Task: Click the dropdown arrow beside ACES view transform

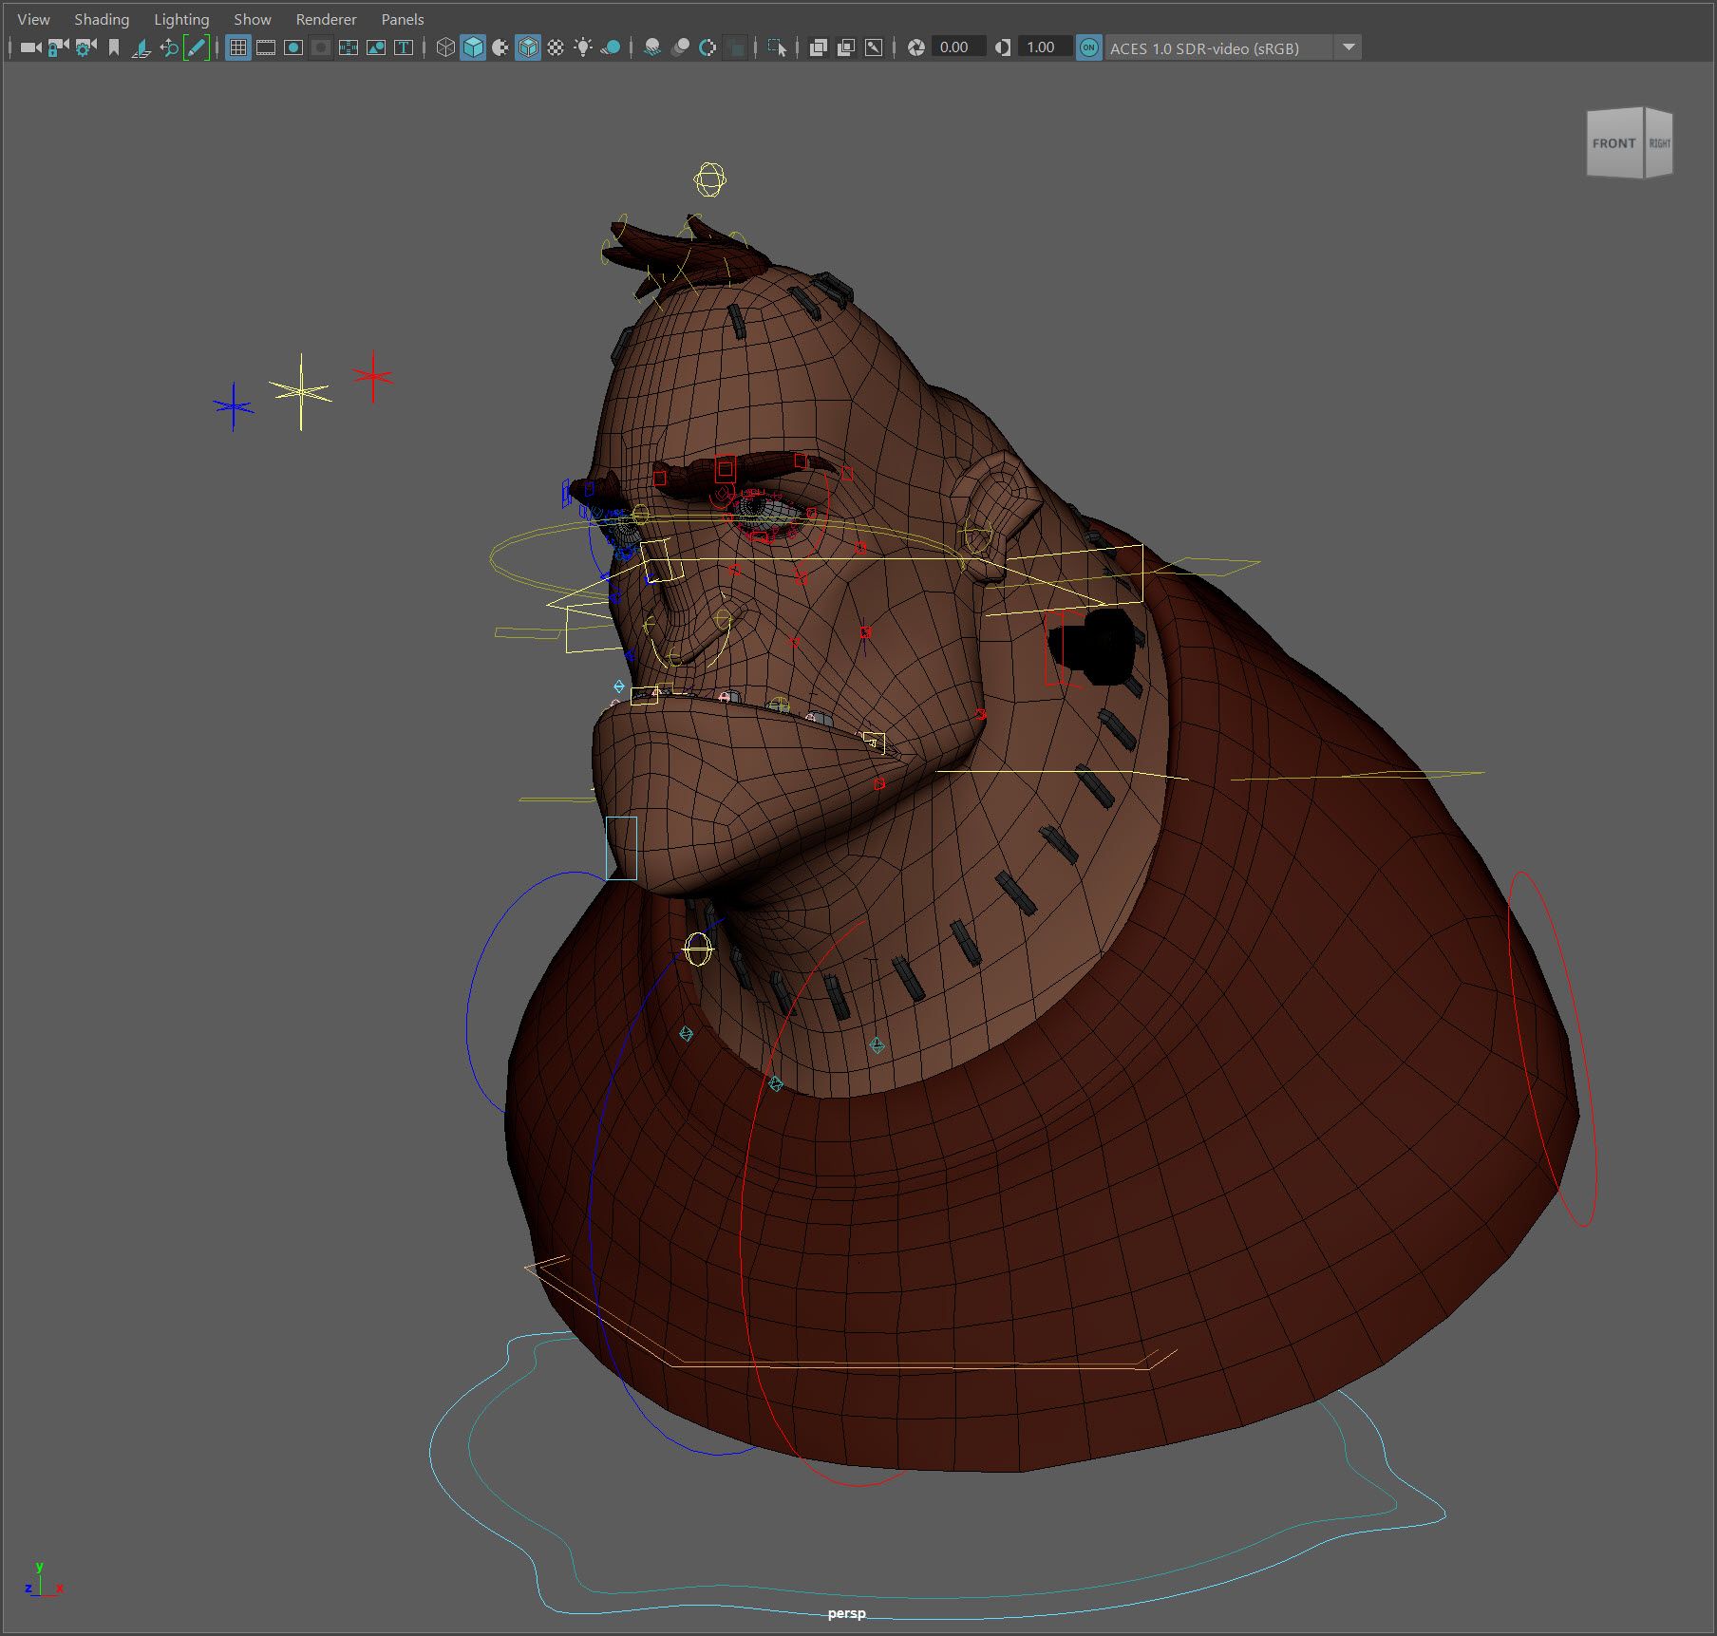Action: click(1348, 47)
